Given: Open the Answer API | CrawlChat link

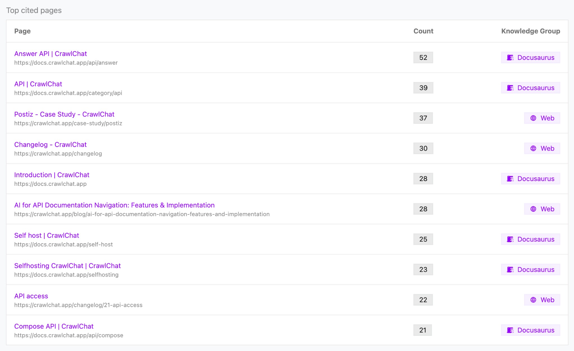Looking at the screenshot, I should (50, 54).
